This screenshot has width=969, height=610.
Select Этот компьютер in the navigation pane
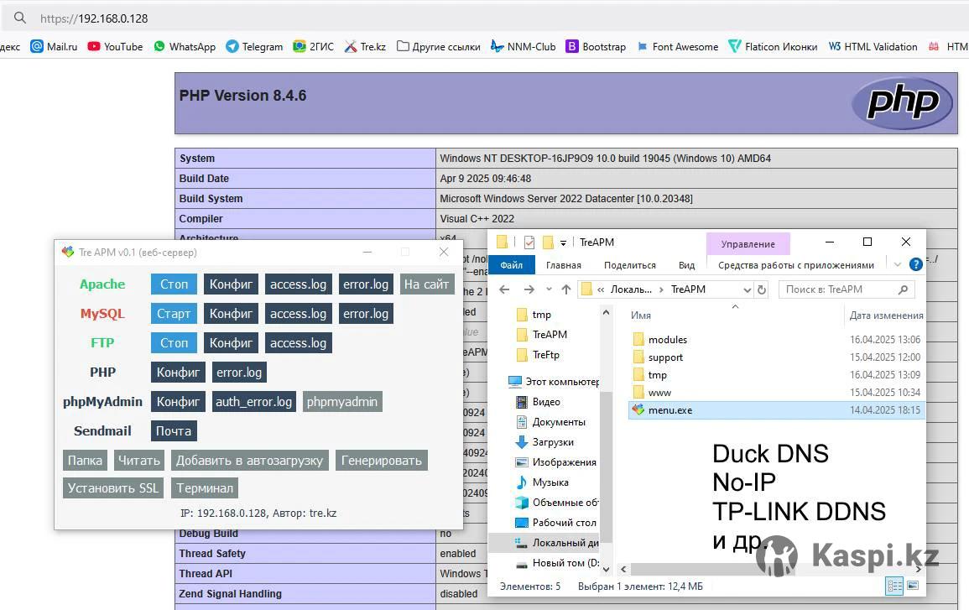554,381
